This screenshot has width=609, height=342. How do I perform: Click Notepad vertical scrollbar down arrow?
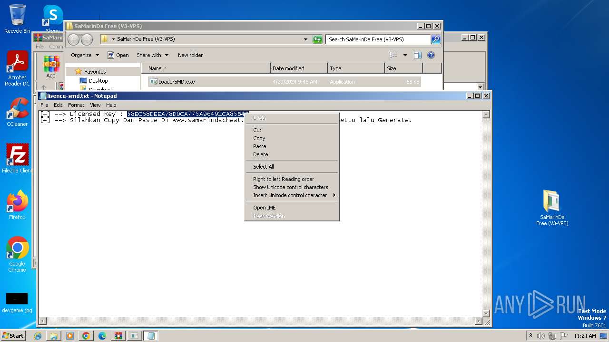pos(486,313)
